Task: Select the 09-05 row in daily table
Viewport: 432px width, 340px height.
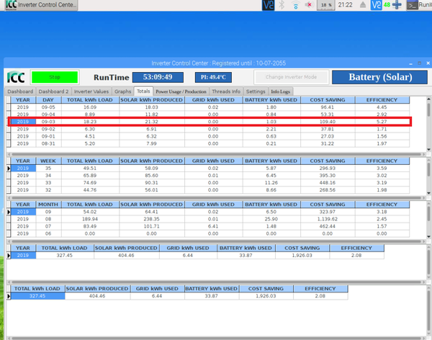Action: pos(216,107)
